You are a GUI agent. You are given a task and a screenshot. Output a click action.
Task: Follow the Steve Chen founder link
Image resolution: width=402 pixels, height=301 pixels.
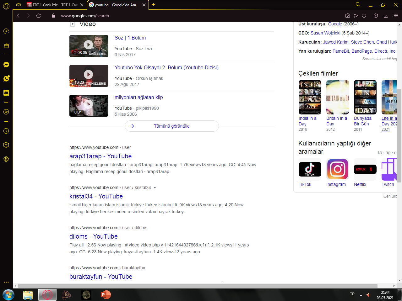coord(362,42)
